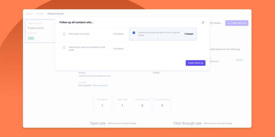Click the "1 Contact" count label
Screen dimensions: 275x137
[x=189, y=34]
